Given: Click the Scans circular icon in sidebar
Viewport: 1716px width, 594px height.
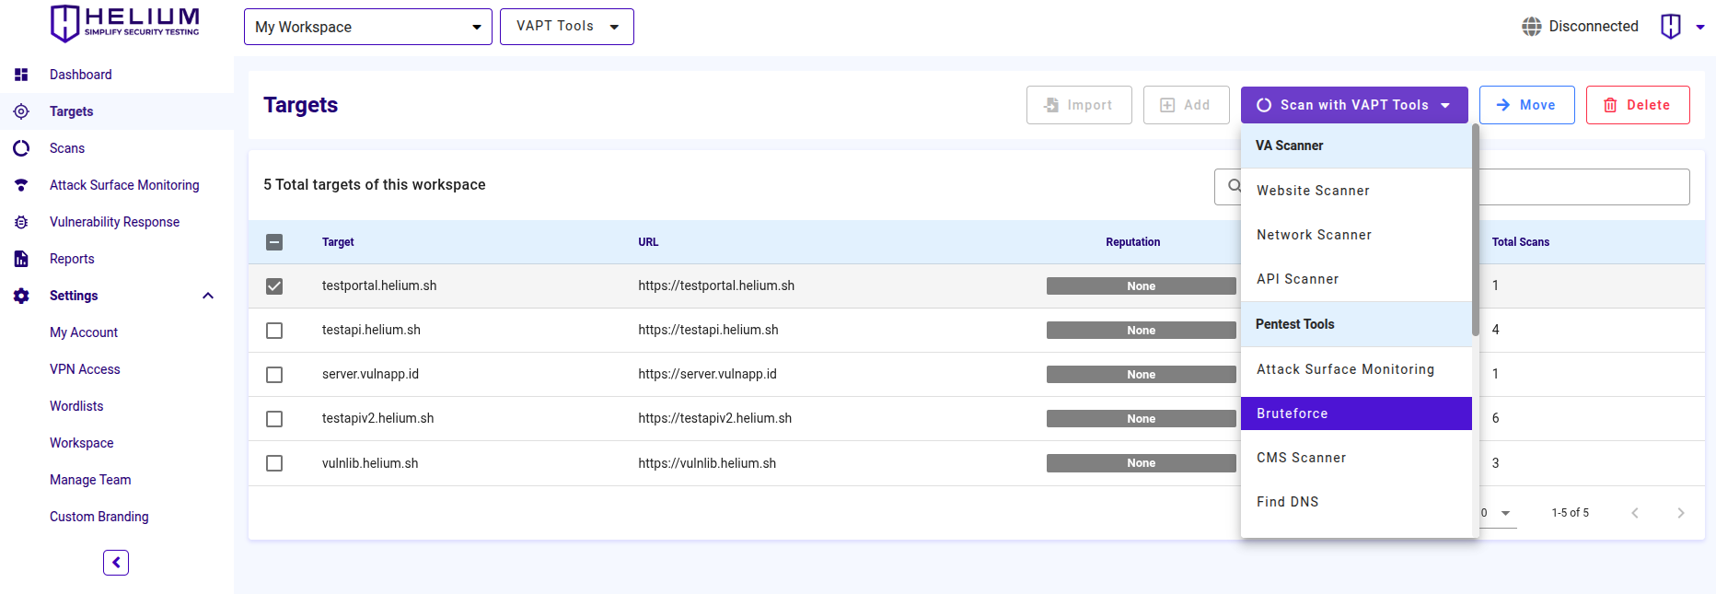Looking at the screenshot, I should [x=21, y=148].
